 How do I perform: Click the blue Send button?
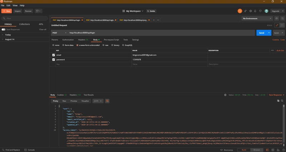[x=262, y=33]
